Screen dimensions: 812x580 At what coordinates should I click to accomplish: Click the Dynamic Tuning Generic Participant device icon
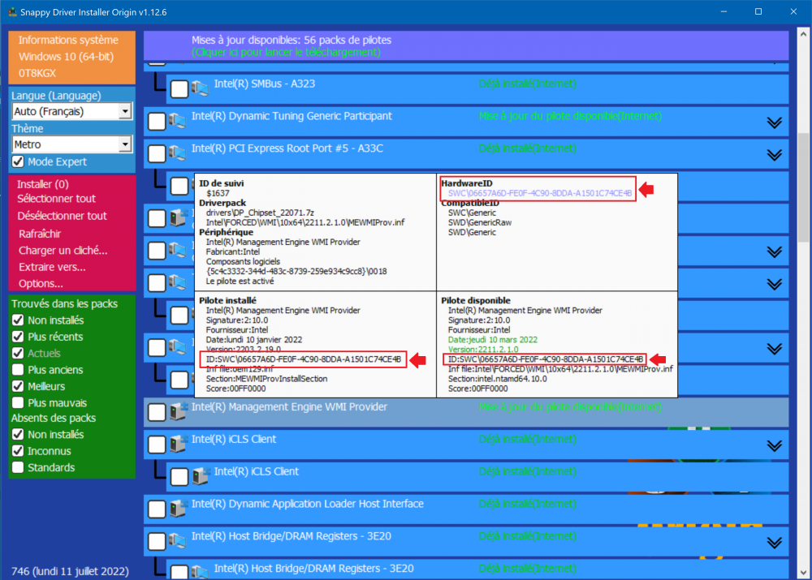click(177, 121)
